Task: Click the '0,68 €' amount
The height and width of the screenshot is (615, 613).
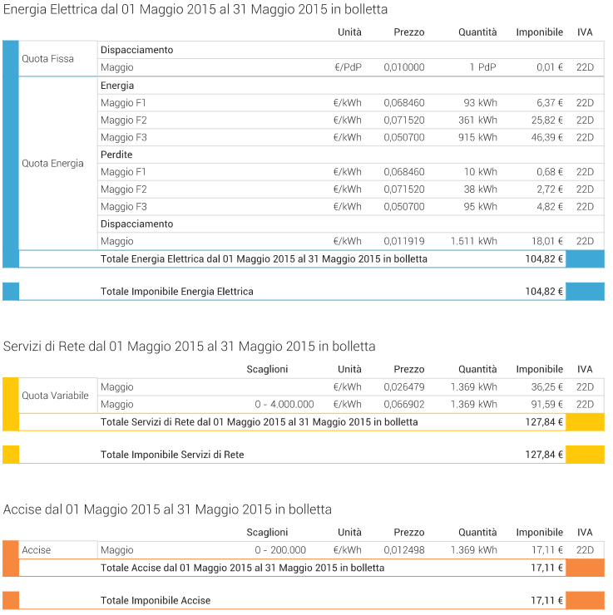Action: point(550,172)
